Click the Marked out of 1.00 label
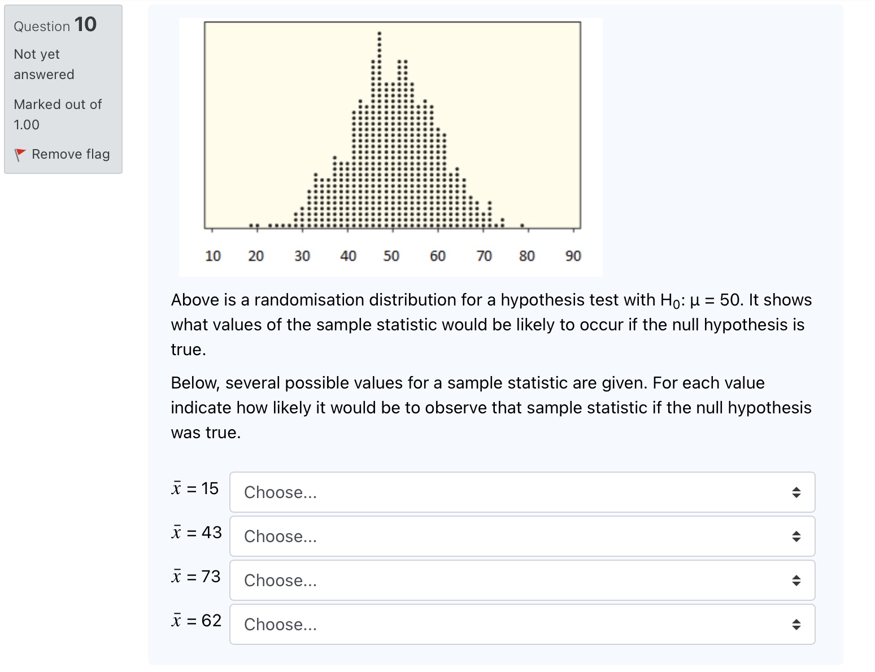 tap(58, 114)
